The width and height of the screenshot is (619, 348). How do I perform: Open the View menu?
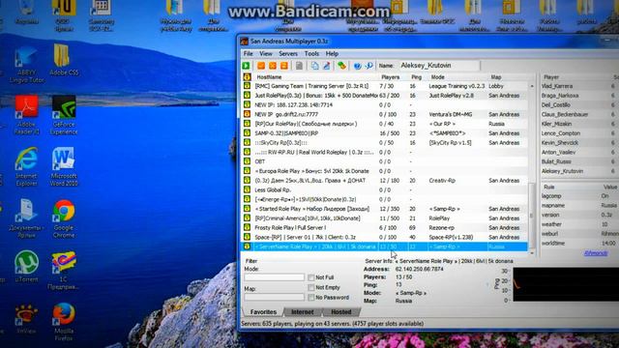pos(266,54)
